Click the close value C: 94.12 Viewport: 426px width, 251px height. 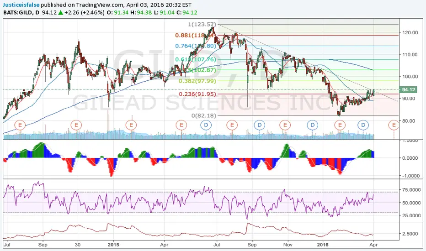pyautogui.click(x=186, y=12)
